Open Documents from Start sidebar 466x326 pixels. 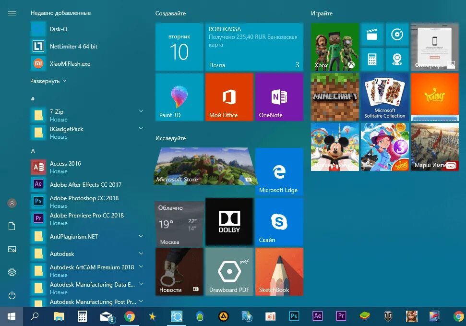(x=12, y=226)
